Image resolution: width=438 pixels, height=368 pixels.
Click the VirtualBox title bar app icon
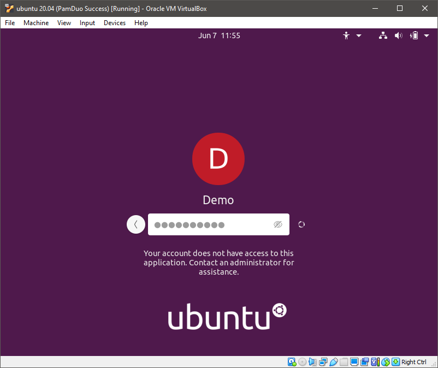pyautogui.click(x=9, y=8)
